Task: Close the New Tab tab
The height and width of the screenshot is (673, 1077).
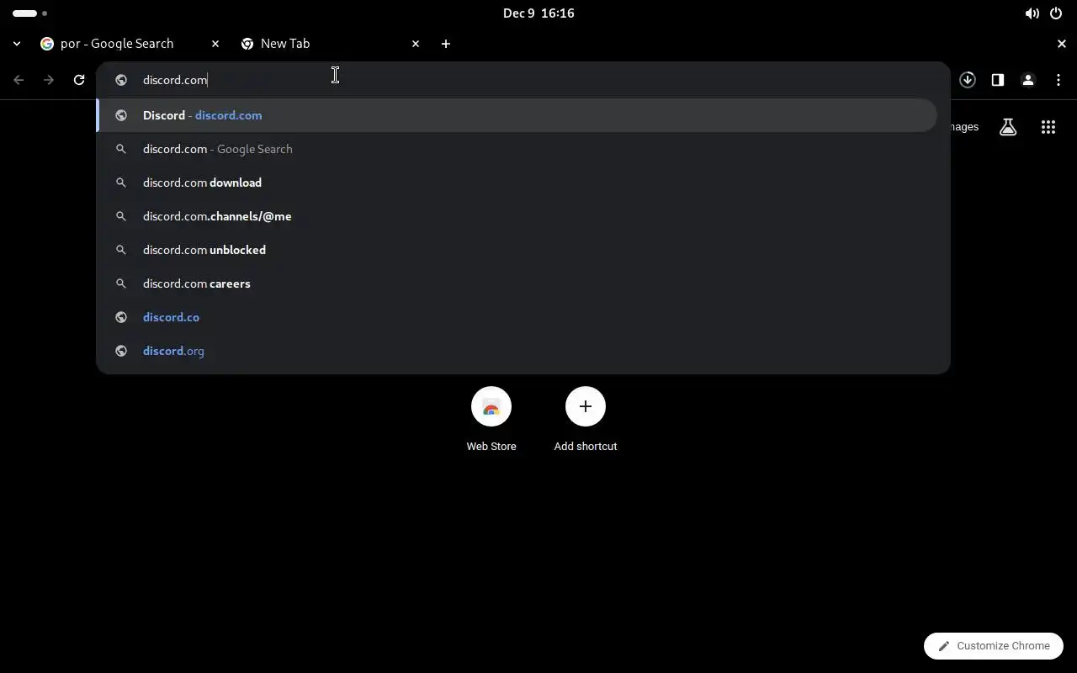Action: (x=416, y=44)
